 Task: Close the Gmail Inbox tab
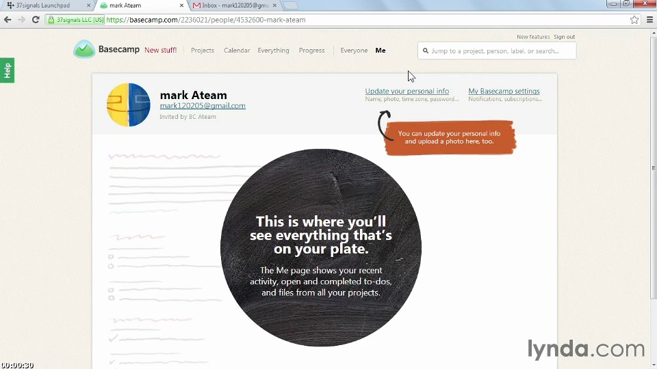click(x=274, y=5)
